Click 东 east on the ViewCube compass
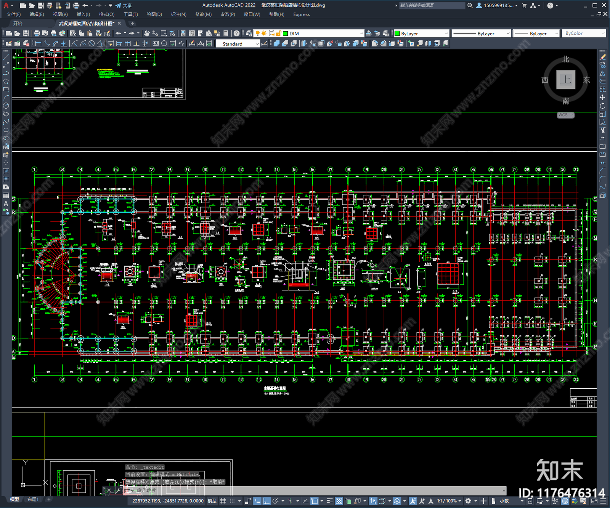The width and height of the screenshot is (610, 508). (586, 80)
